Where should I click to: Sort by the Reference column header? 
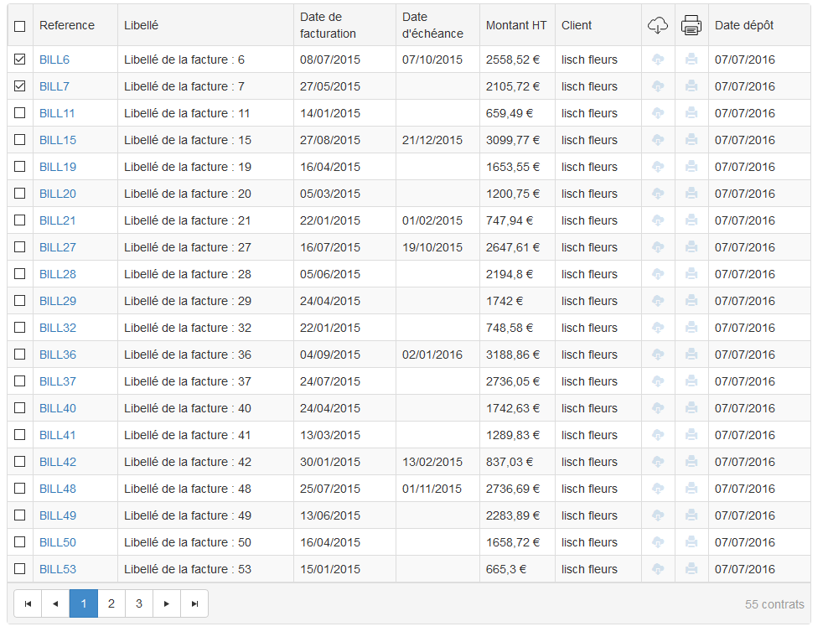[67, 25]
